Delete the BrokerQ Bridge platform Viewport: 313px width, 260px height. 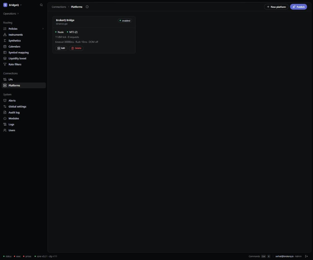pos(76,48)
